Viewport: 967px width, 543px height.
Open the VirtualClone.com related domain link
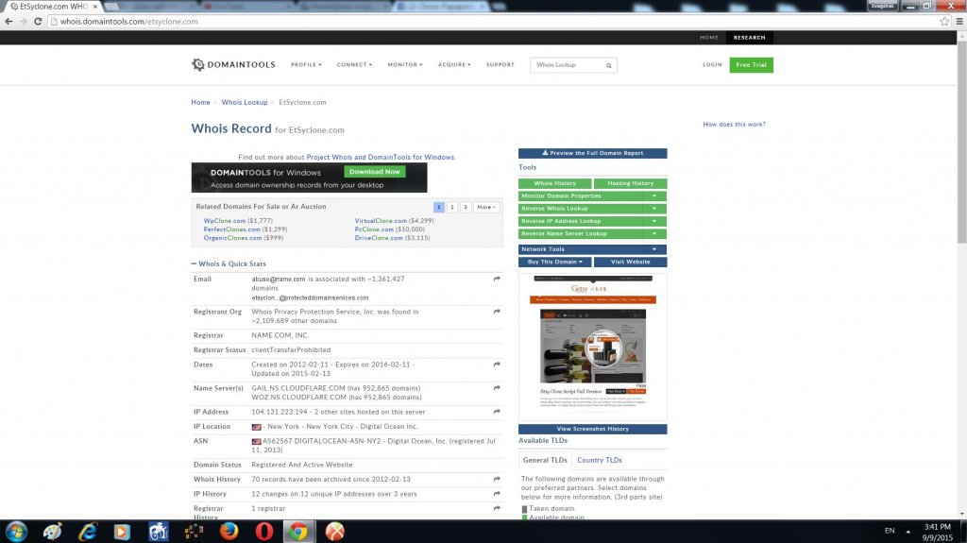coord(381,220)
